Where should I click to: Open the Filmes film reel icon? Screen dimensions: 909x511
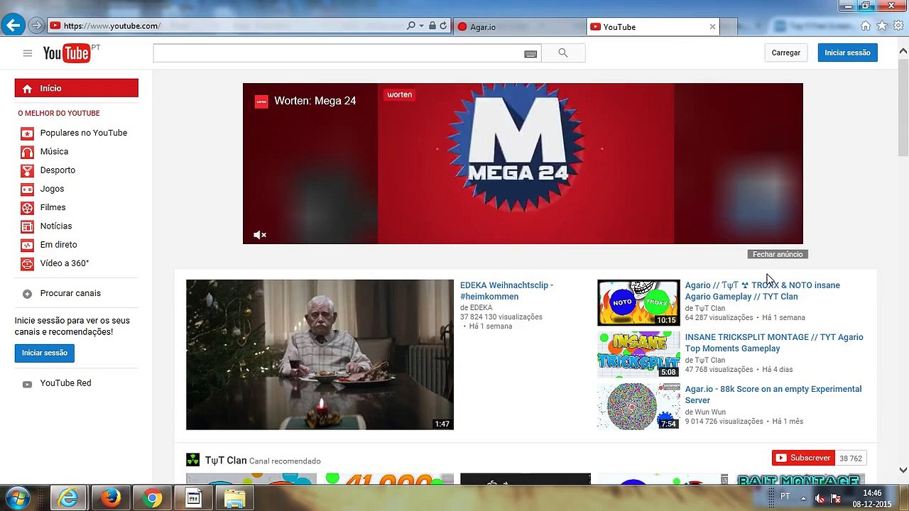click(27, 208)
